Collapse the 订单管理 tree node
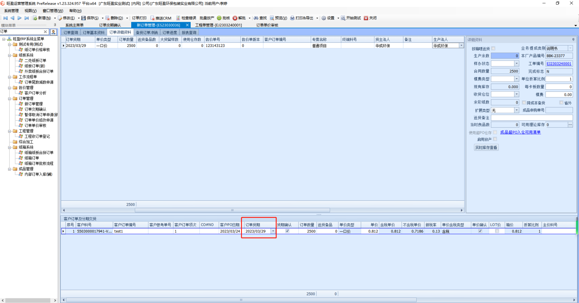The image size is (579, 303). pyautogui.click(x=10, y=98)
